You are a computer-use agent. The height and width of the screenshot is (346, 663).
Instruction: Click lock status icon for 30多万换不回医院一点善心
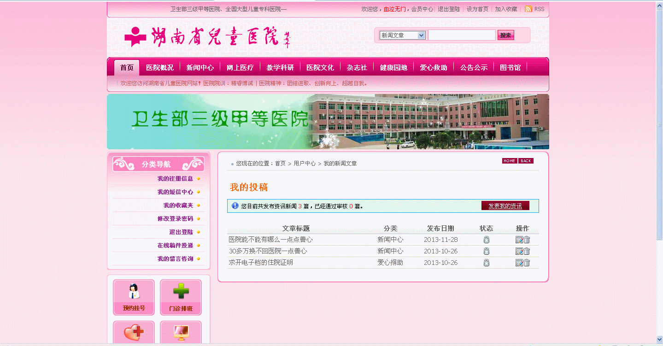click(486, 251)
